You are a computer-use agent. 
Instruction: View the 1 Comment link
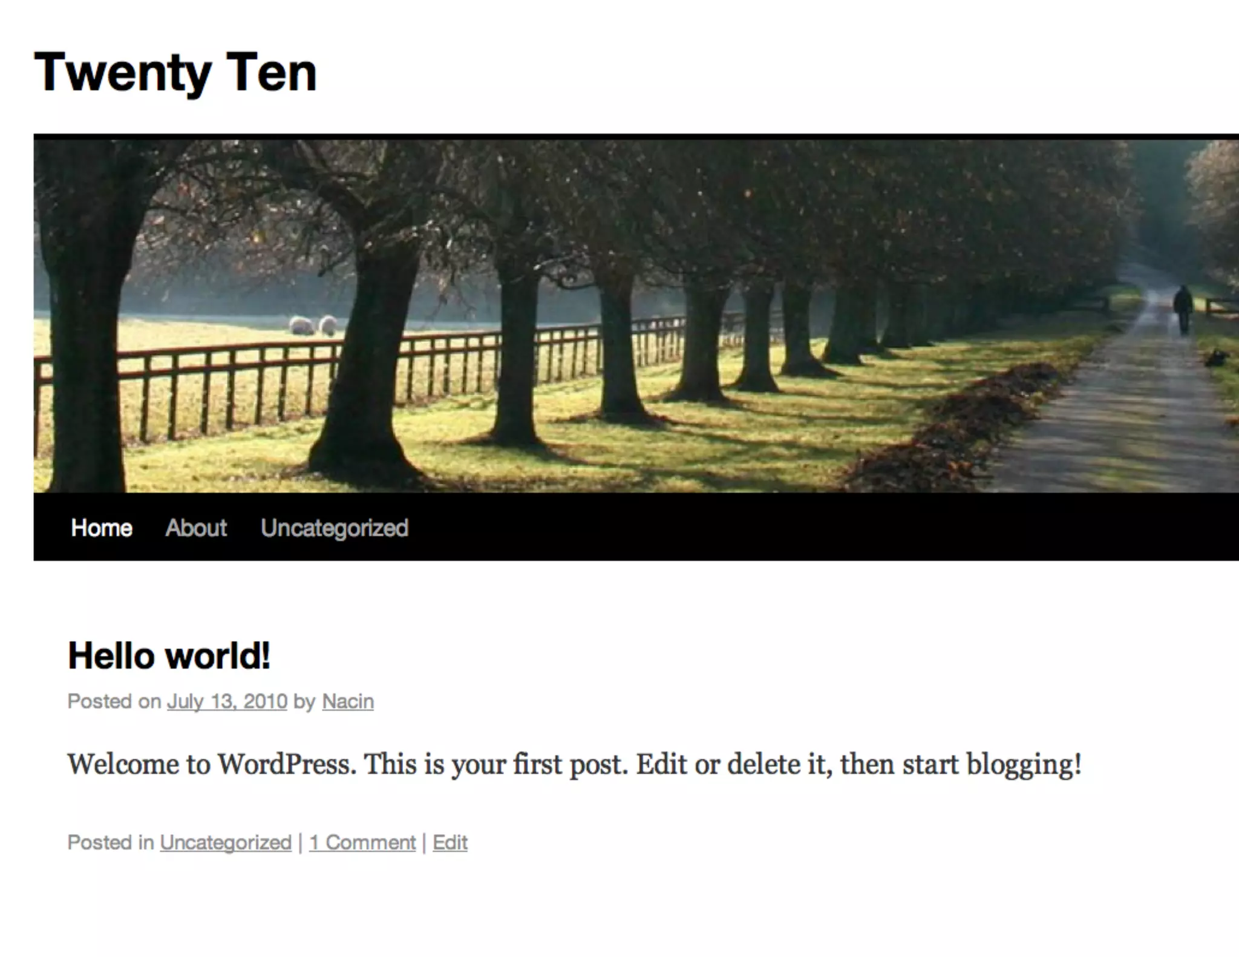tap(362, 843)
